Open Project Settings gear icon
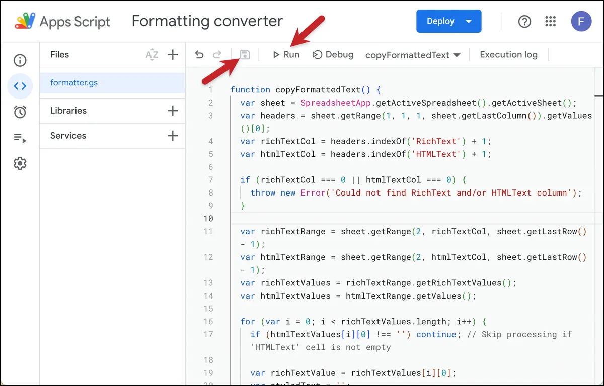This screenshot has height=386, width=604. [x=20, y=163]
